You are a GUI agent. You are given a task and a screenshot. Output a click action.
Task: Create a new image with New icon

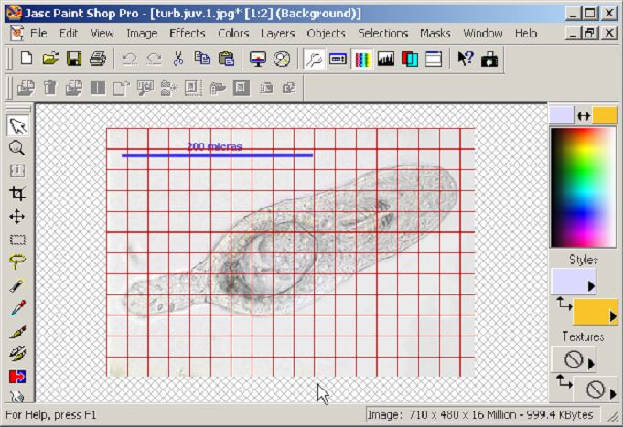[x=27, y=59]
